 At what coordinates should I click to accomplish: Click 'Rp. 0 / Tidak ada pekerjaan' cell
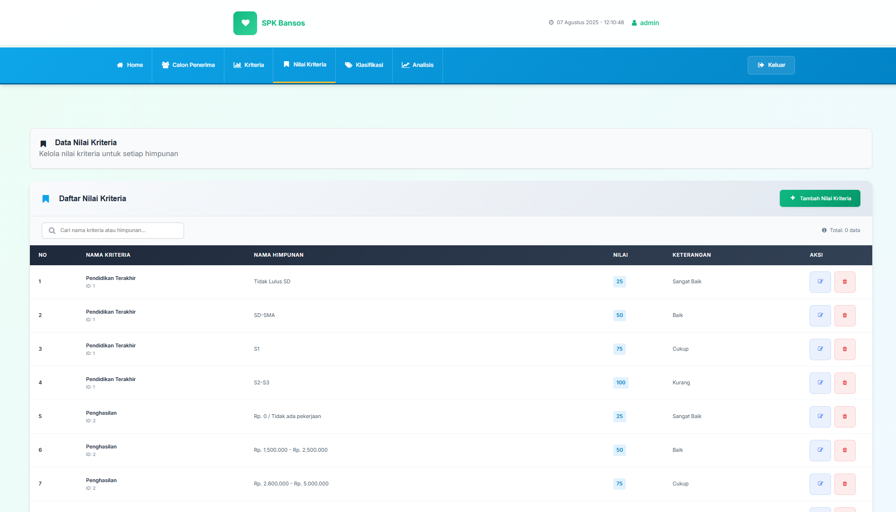coord(287,417)
